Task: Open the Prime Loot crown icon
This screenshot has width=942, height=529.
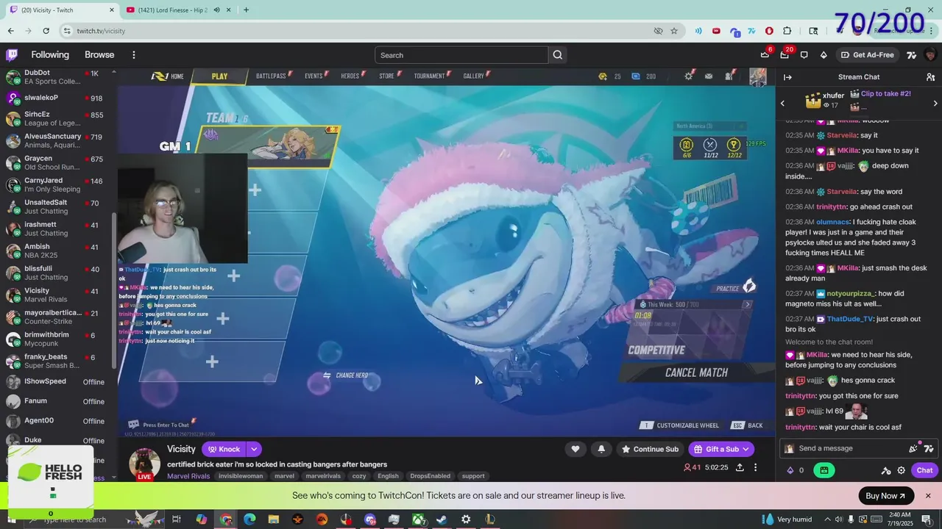Action: (765, 55)
